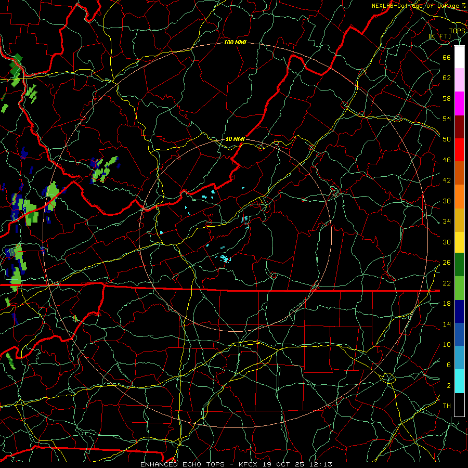Image resolution: width=468 pixels, height=468 pixels.
Task: Click the 2 value on the legend
Action: tap(449, 385)
